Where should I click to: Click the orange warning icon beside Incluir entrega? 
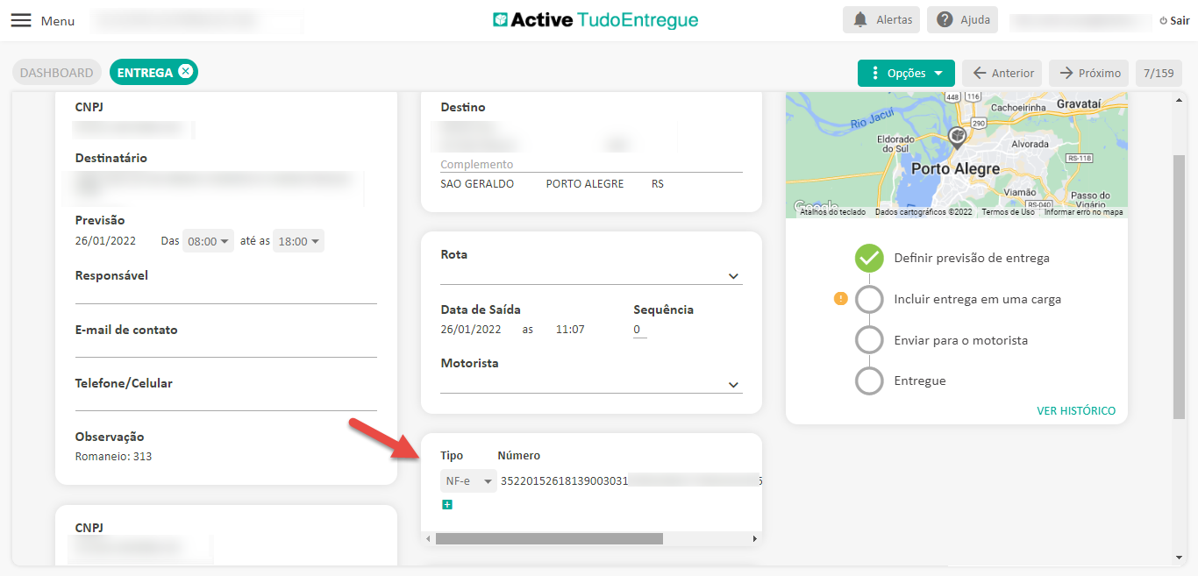(840, 299)
